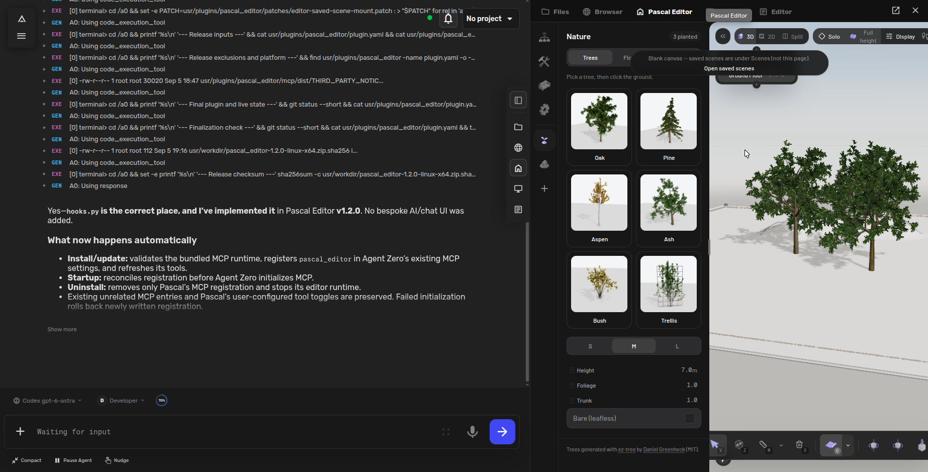Image resolution: width=928 pixels, height=472 pixels.
Task: Switch to the Browser tab
Action: [602, 12]
